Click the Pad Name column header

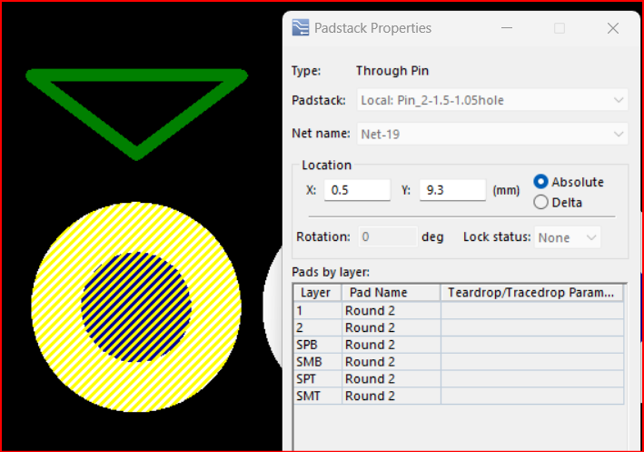click(x=390, y=293)
